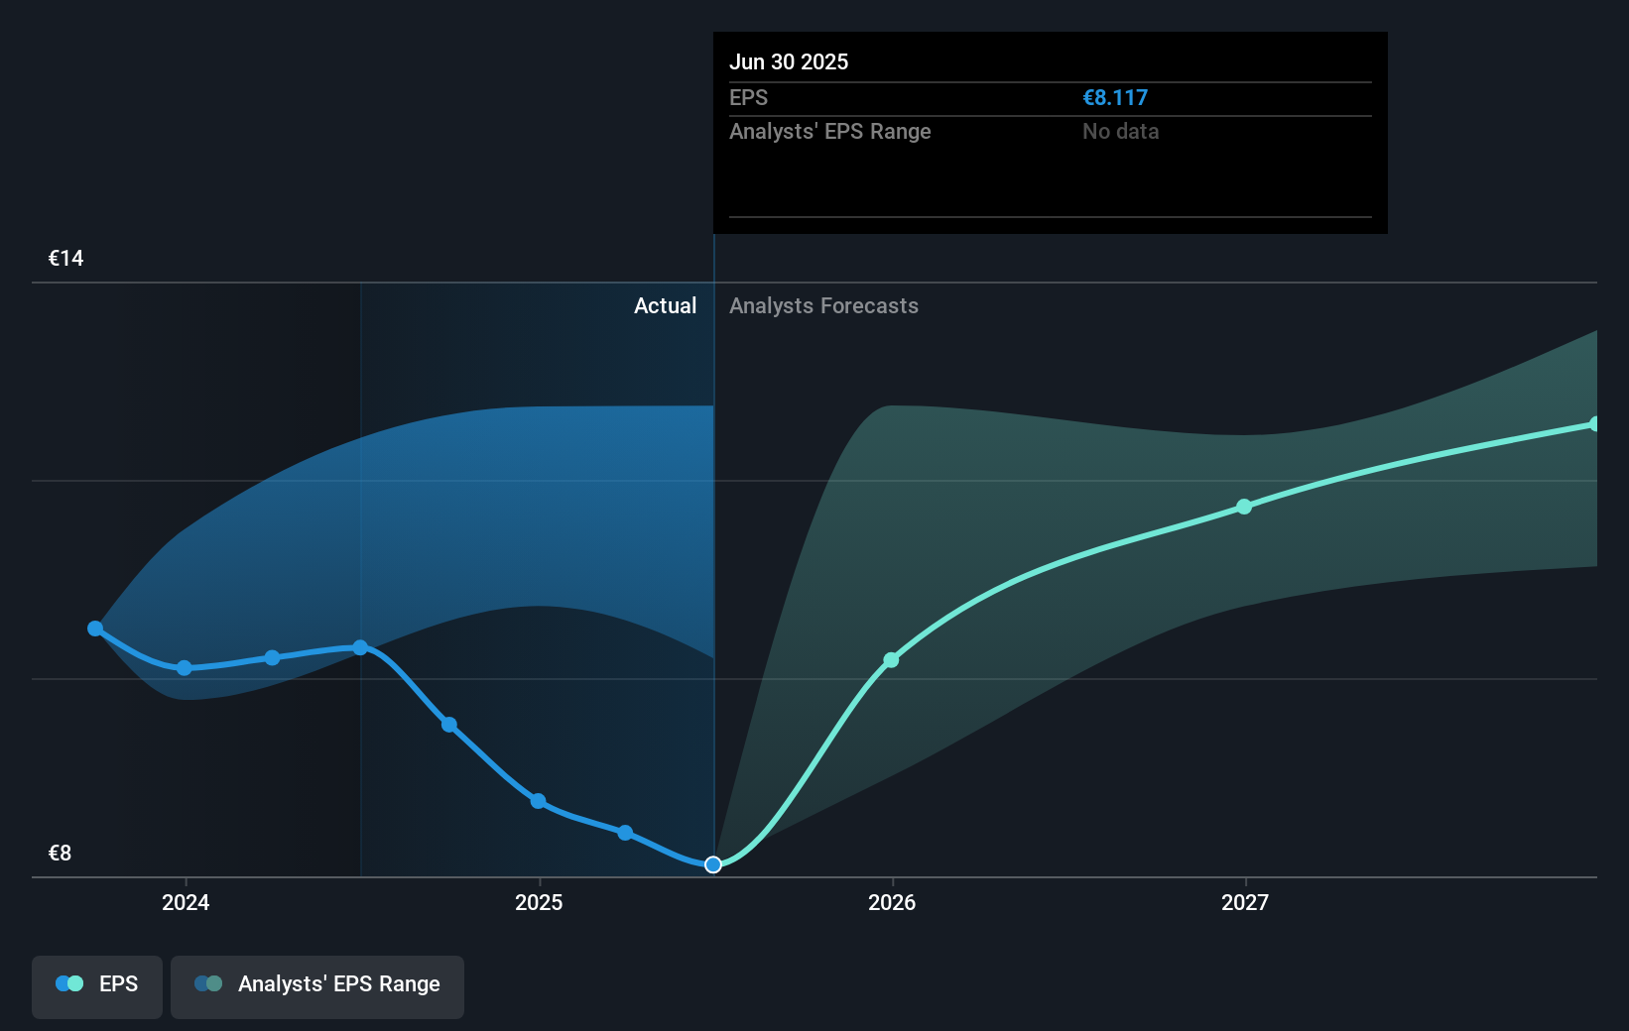Viewport: 1629px width, 1031px height.
Task: Toggle the EPS line visibility via its legend
Action: click(x=96, y=987)
